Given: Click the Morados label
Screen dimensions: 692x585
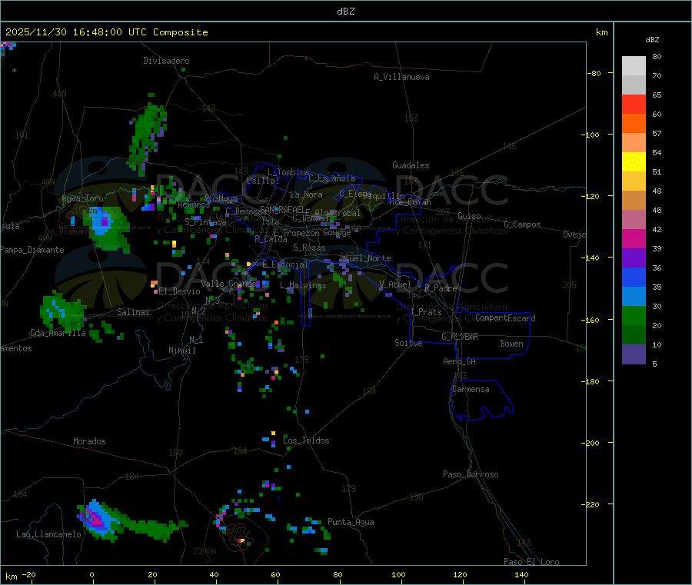Looking at the screenshot, I should pos(89,441).
